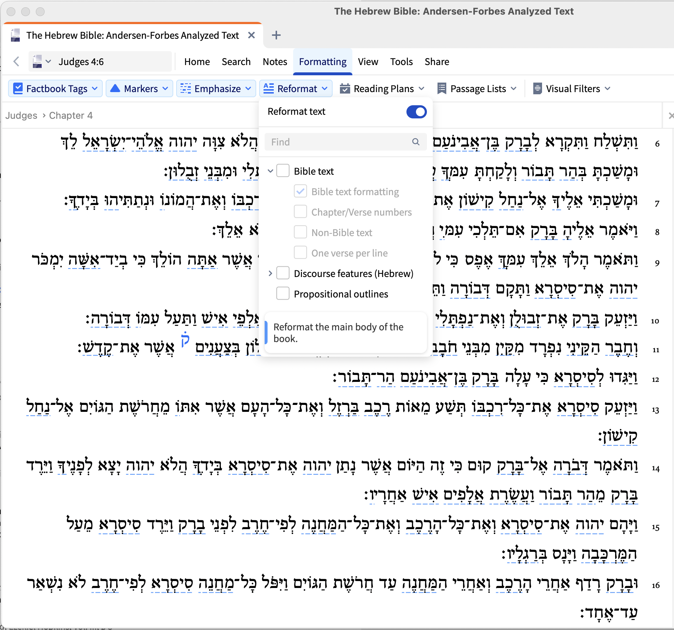
Task: Click the Judges breadcrumb link
Action: pyautogui.click(x=21, y=115)
